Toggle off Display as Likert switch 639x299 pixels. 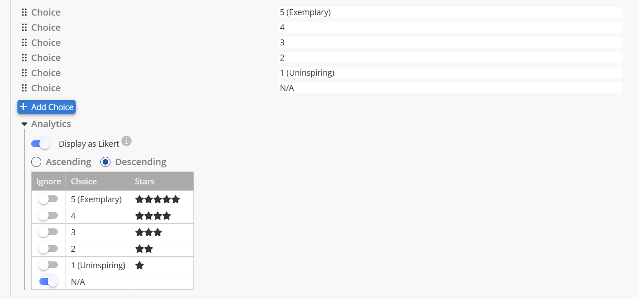click(40, 144)
